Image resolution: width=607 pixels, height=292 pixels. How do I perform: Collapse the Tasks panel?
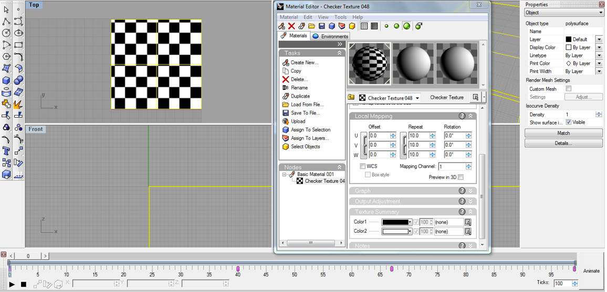[340, 53]
